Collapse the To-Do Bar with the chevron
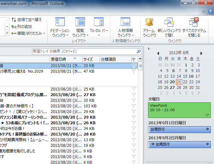Viewport: 214px width, 164px height. pyautogui.click(x=149, y=49)
